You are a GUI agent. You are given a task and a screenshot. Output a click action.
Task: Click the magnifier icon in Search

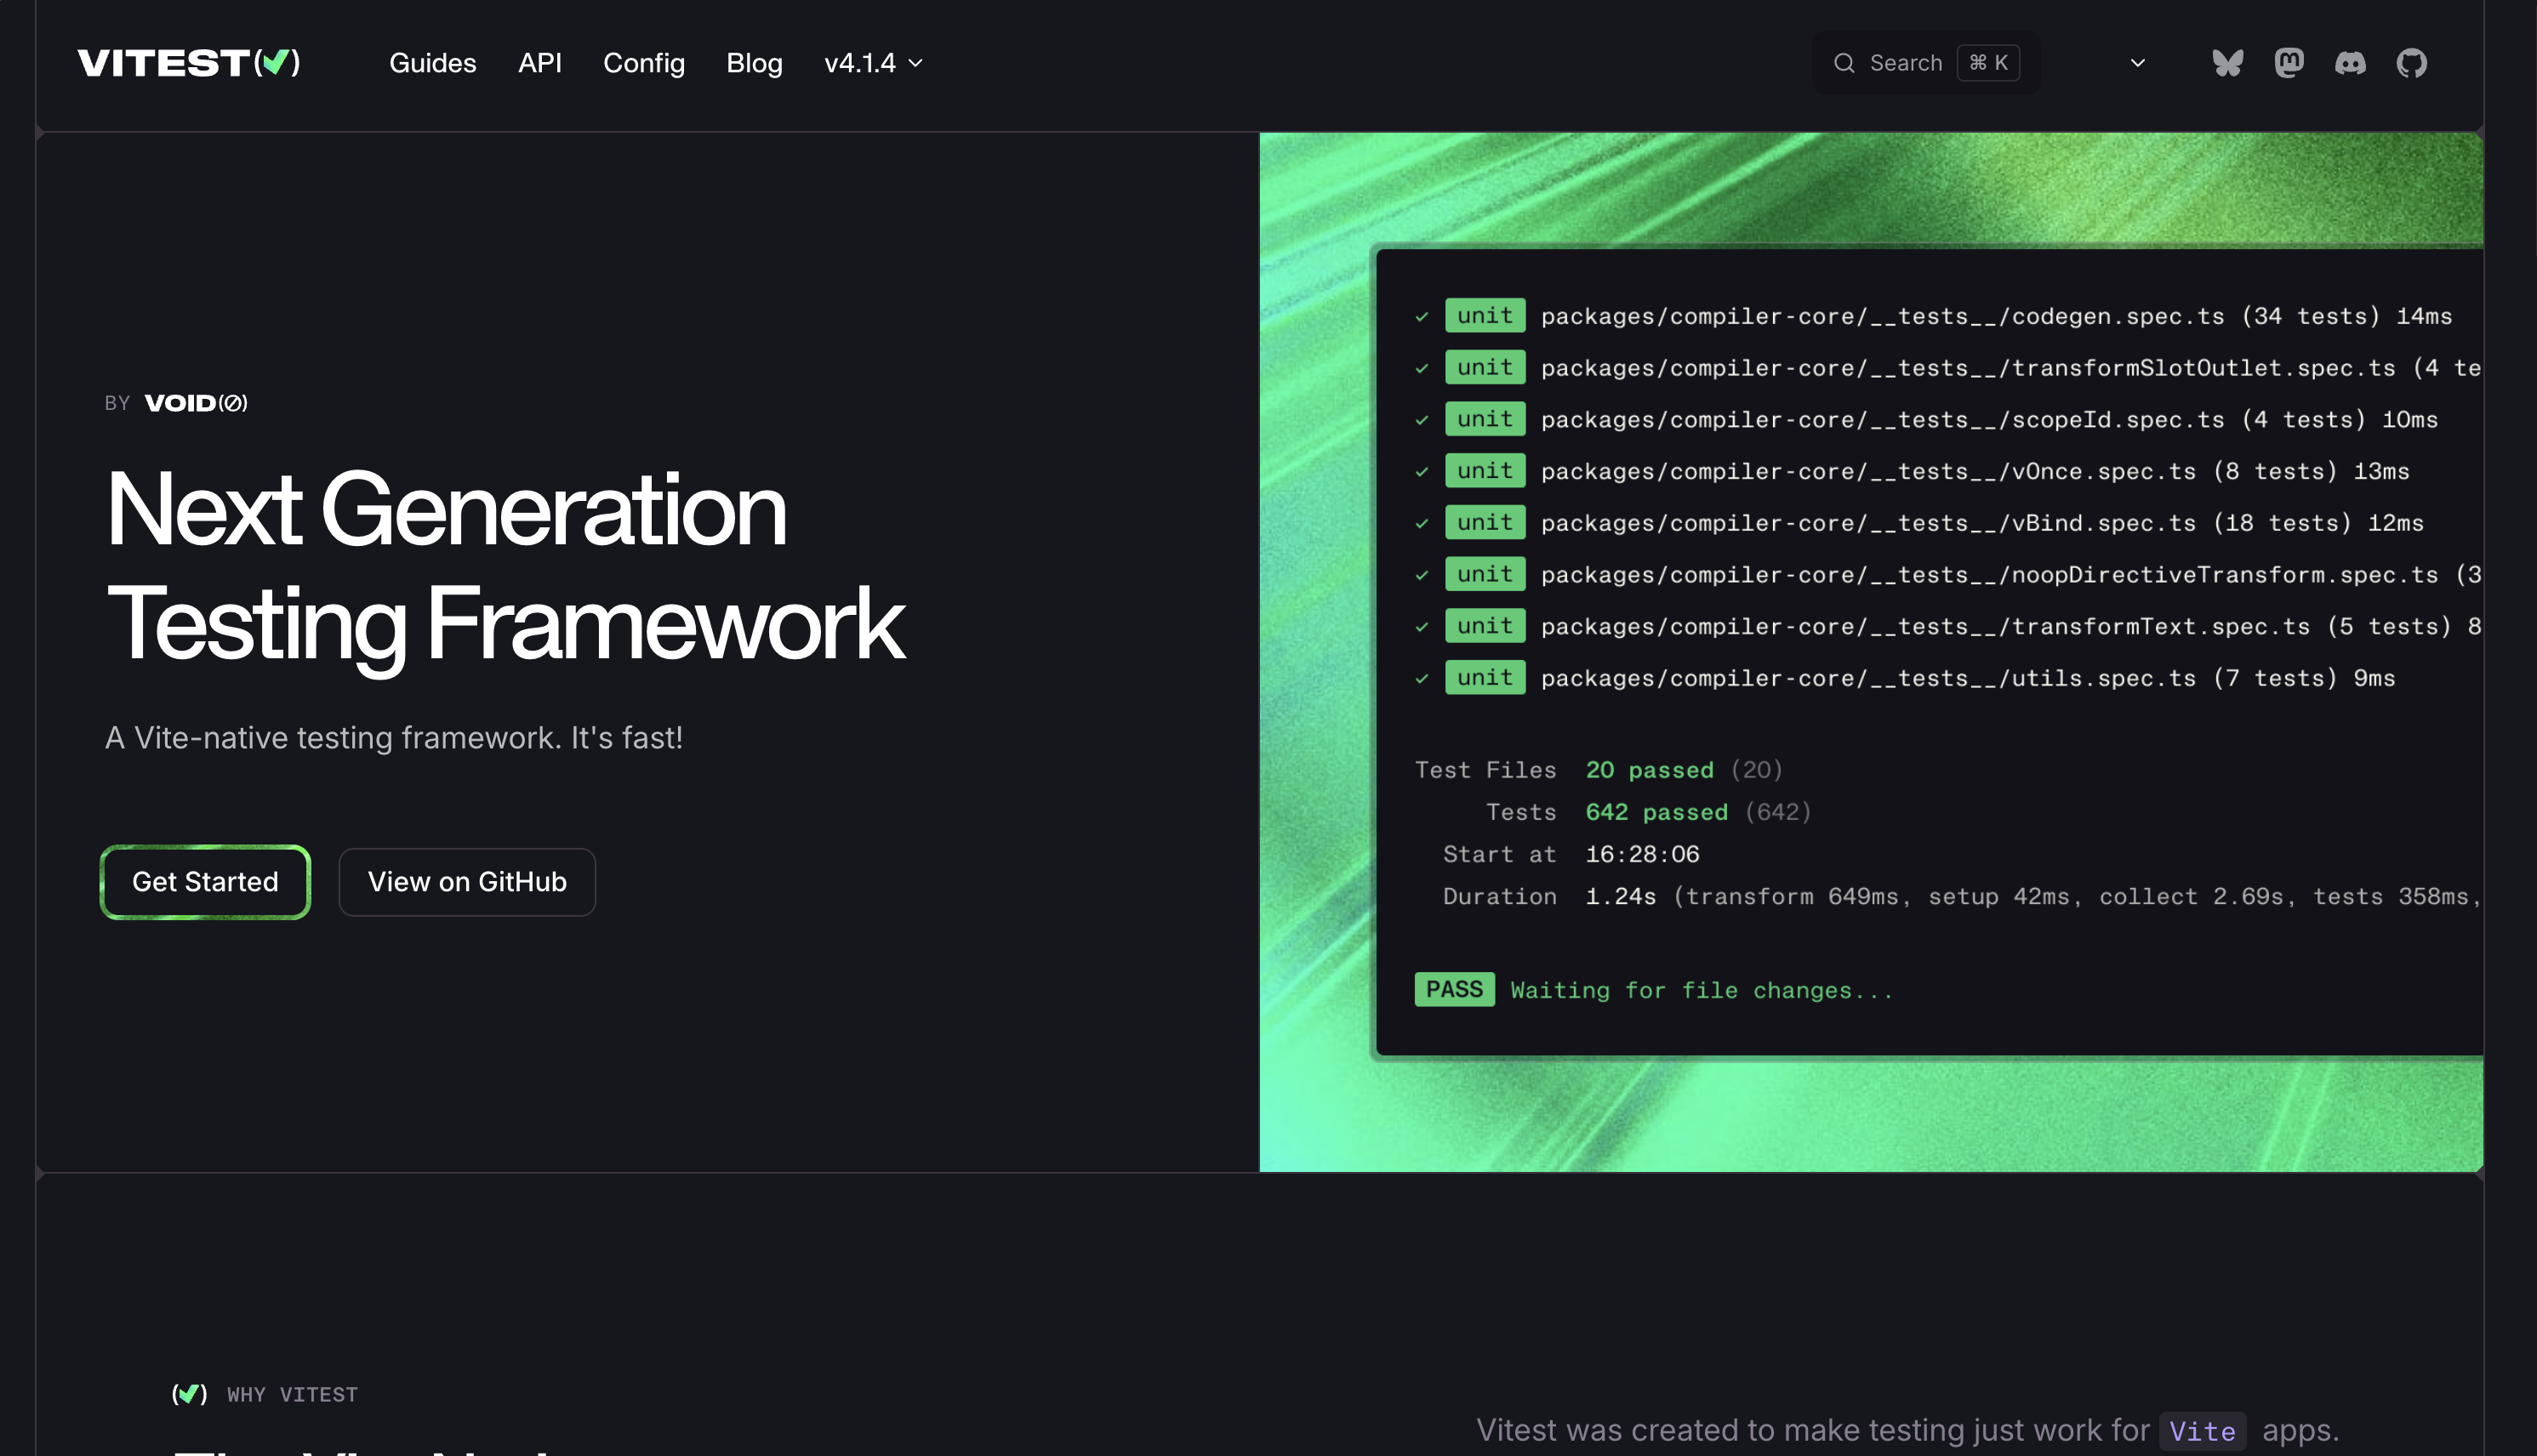[x=1844, y=63]
